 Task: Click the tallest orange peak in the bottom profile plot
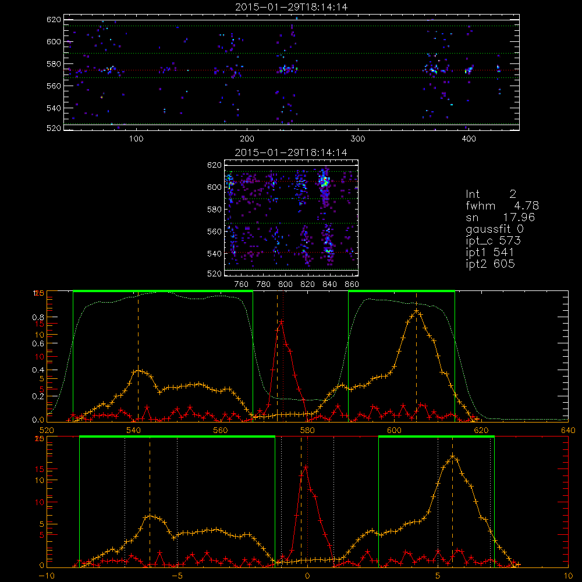click(452, 456)
